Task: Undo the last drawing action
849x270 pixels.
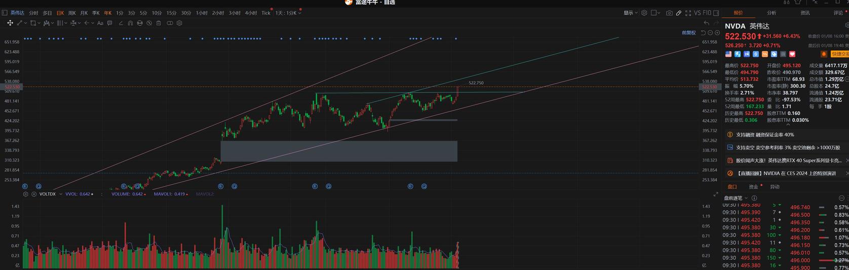Action: click(x=706, y=23)
